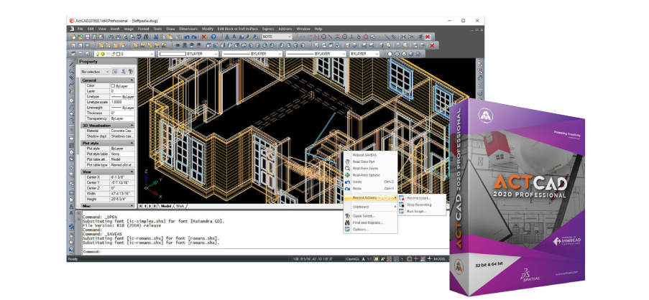Click the Run Script icon in submenu
Viewport: 649px width, 300px height.
[x=402, y=211]
